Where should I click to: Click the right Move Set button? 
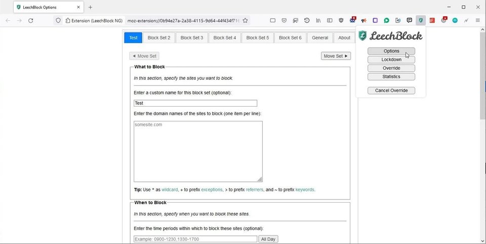[336, 56]
